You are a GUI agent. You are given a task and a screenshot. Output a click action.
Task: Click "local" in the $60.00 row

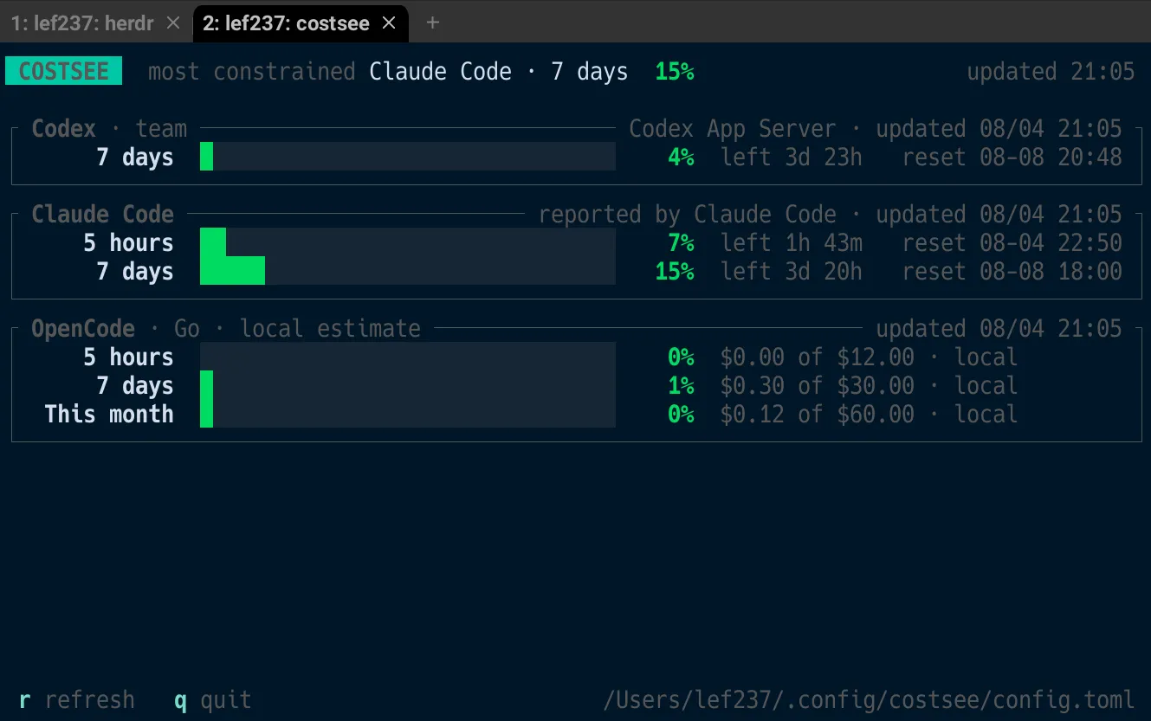pyautogui.click(x=986, y=415)
